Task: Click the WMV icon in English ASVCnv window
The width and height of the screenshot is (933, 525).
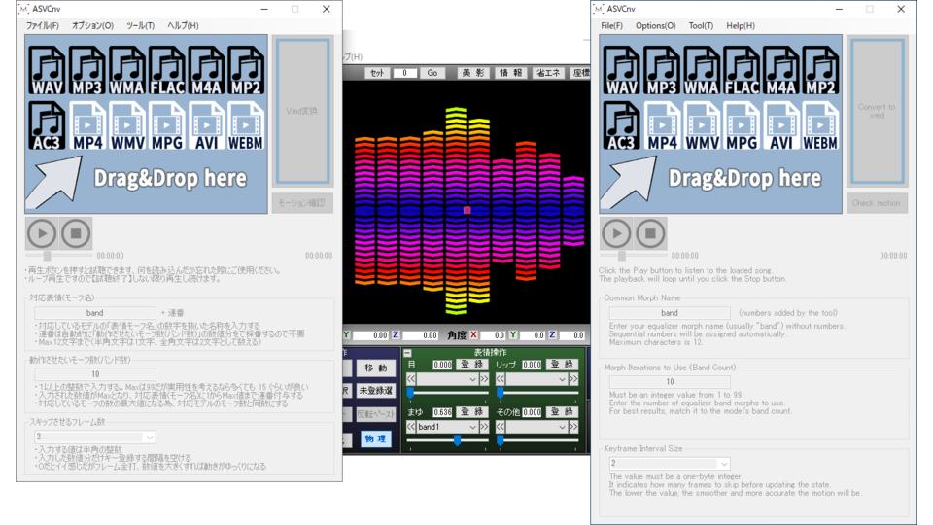Action: (702, 125)
